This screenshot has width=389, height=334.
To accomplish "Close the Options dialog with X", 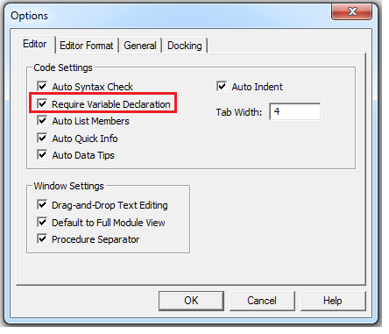I will point(352,12).
